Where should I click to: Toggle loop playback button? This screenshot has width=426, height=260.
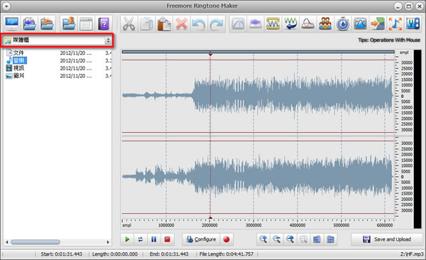[141, 239]
